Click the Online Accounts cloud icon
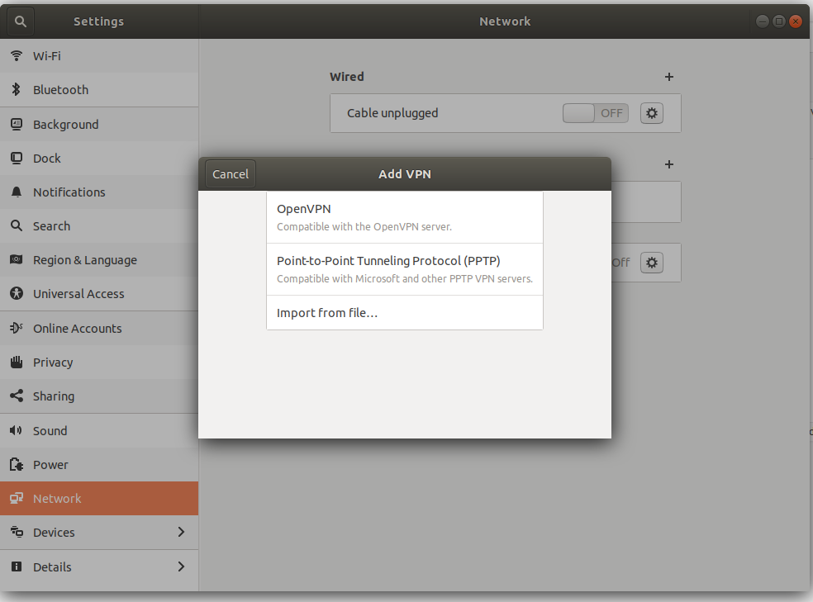813x602 pixels. tap(17, 327)
